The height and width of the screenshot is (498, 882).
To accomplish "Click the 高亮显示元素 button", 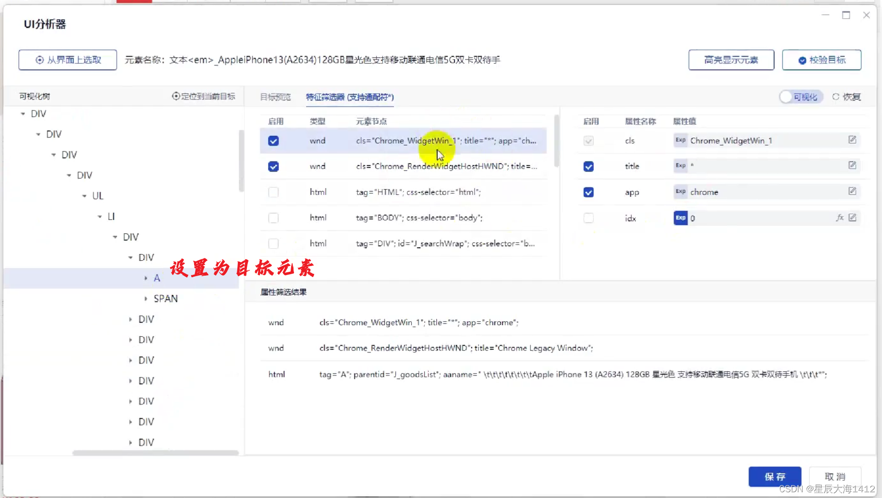I will point(731,60).
